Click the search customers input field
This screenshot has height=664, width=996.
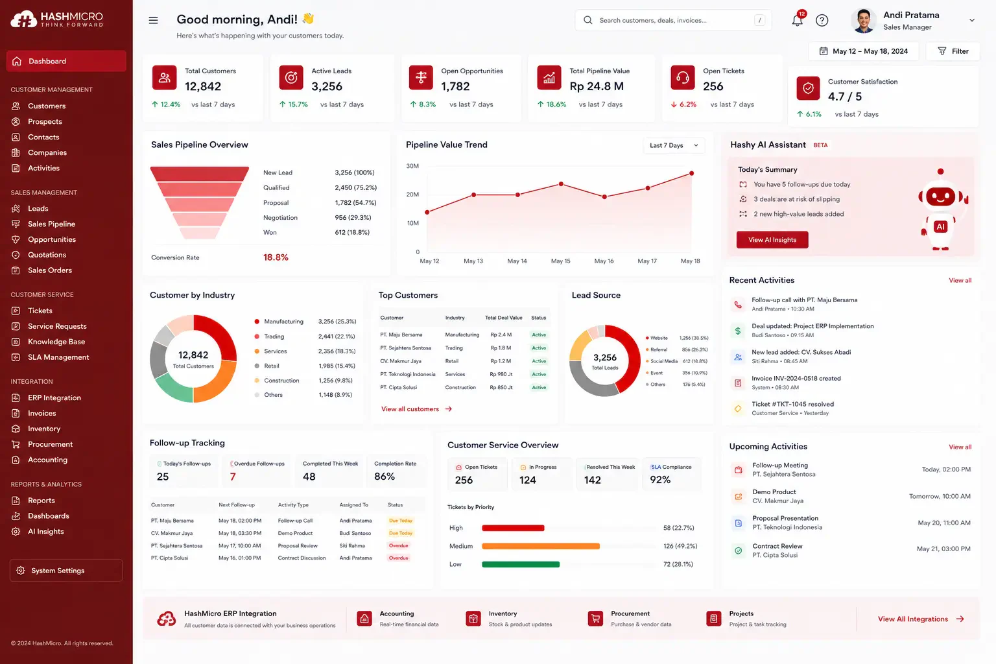[673, 20]
